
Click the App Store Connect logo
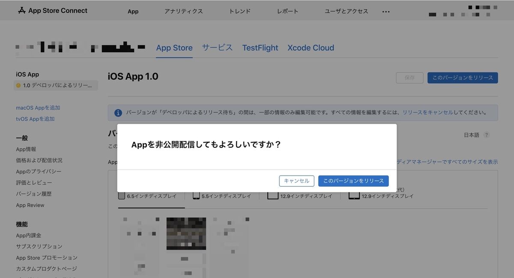[52, 10]
